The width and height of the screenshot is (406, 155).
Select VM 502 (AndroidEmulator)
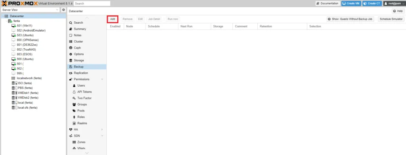(31, 30)
